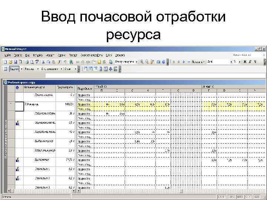This screenshot has height=200, width=267.
Task: Run spelling check
Action: [x=37, y=62]
